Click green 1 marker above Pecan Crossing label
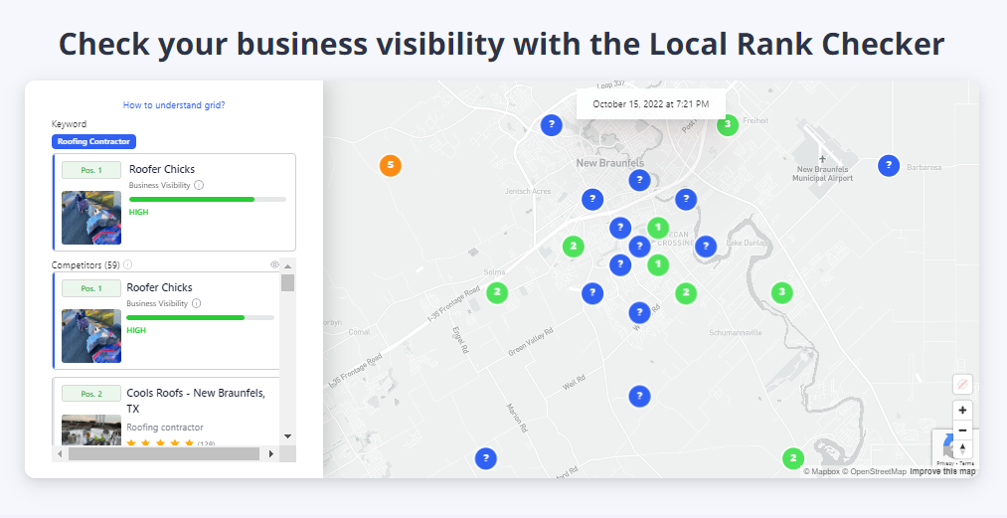Viewport: 1007px width, 518px height. point(658,228)
